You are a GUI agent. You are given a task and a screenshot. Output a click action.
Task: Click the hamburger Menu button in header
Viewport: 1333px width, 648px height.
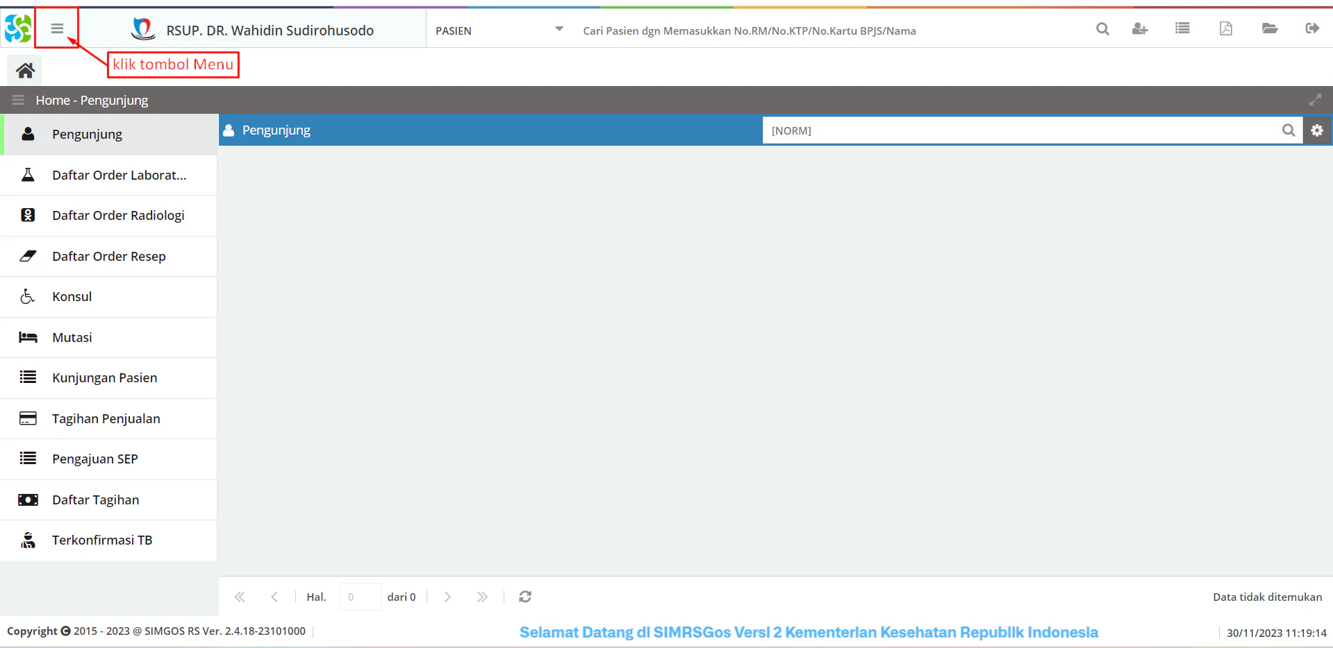coord(57,28)
